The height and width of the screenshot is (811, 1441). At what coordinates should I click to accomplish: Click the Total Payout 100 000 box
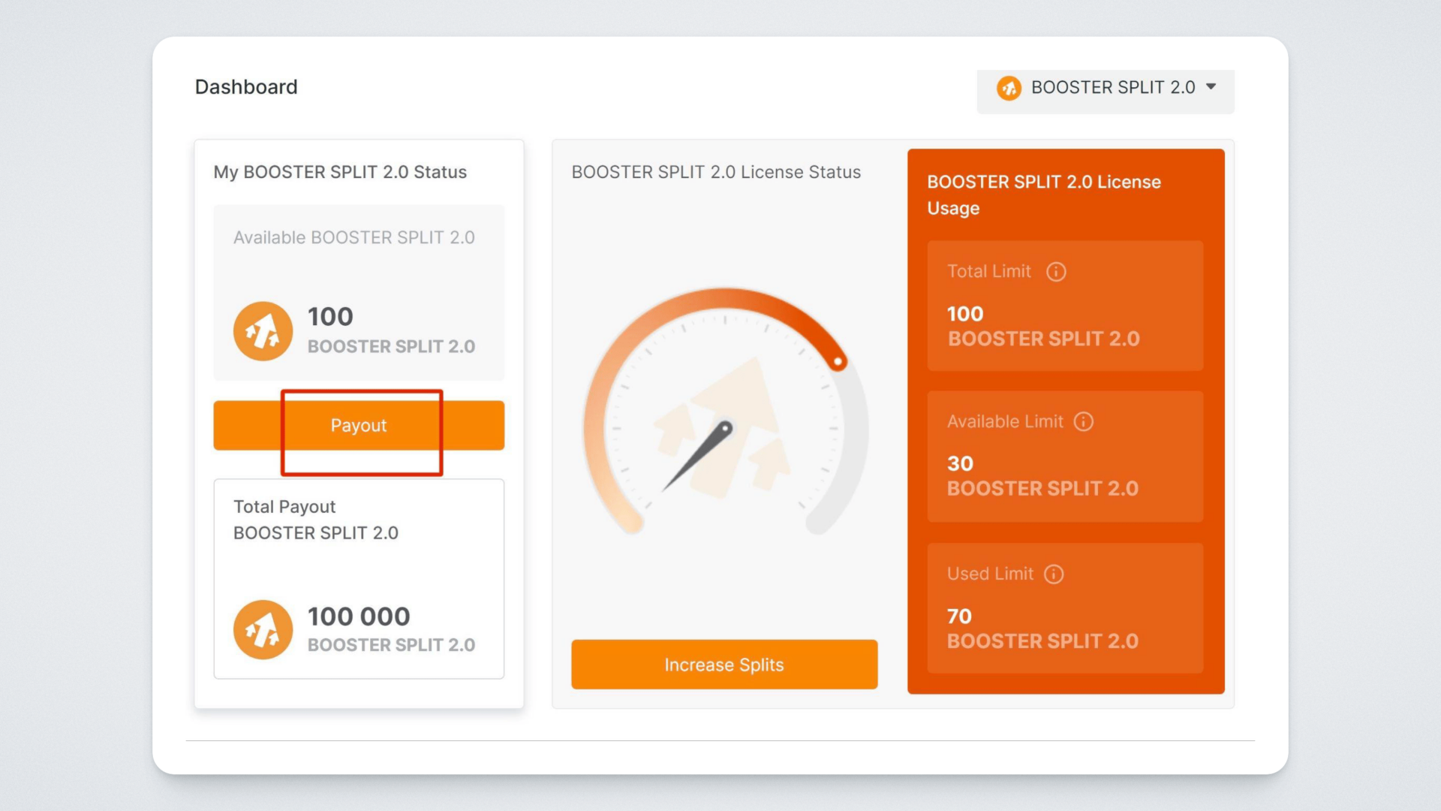click(x=359, y=579)
